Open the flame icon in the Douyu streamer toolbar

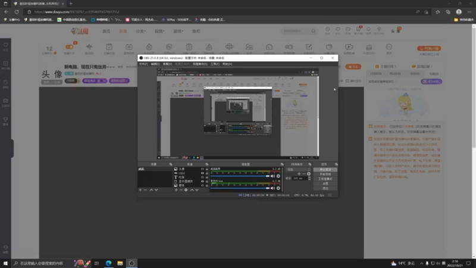(x=149, y=47)
